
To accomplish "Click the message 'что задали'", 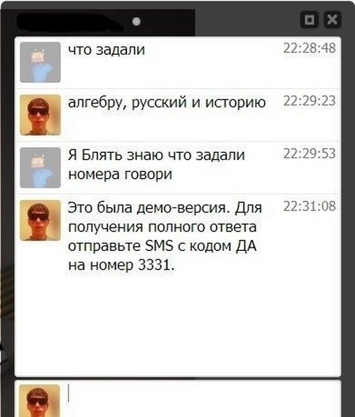I will (x=106, y=50).
